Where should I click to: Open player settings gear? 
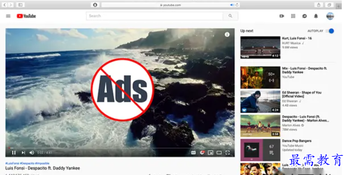(x=202, y=153)
